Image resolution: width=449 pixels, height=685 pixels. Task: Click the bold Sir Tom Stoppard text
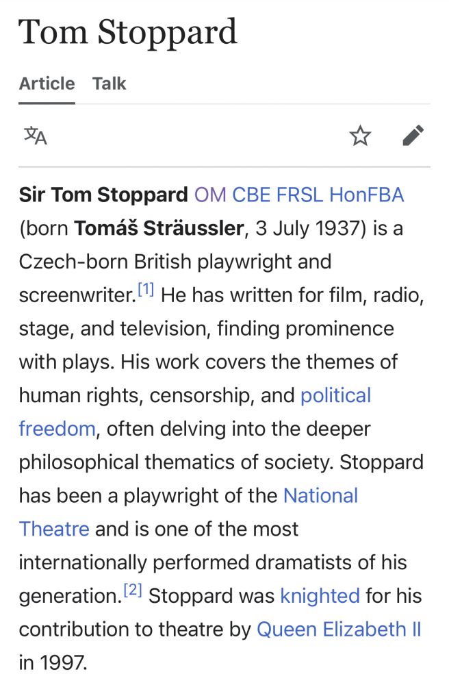tap(103, 195)
